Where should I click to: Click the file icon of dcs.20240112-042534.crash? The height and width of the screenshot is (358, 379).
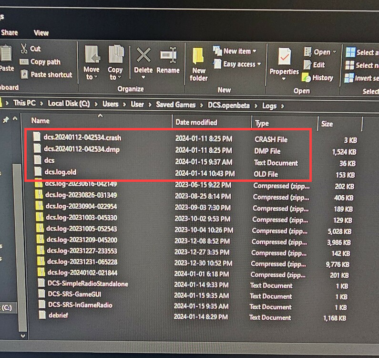tap(37, 137)
